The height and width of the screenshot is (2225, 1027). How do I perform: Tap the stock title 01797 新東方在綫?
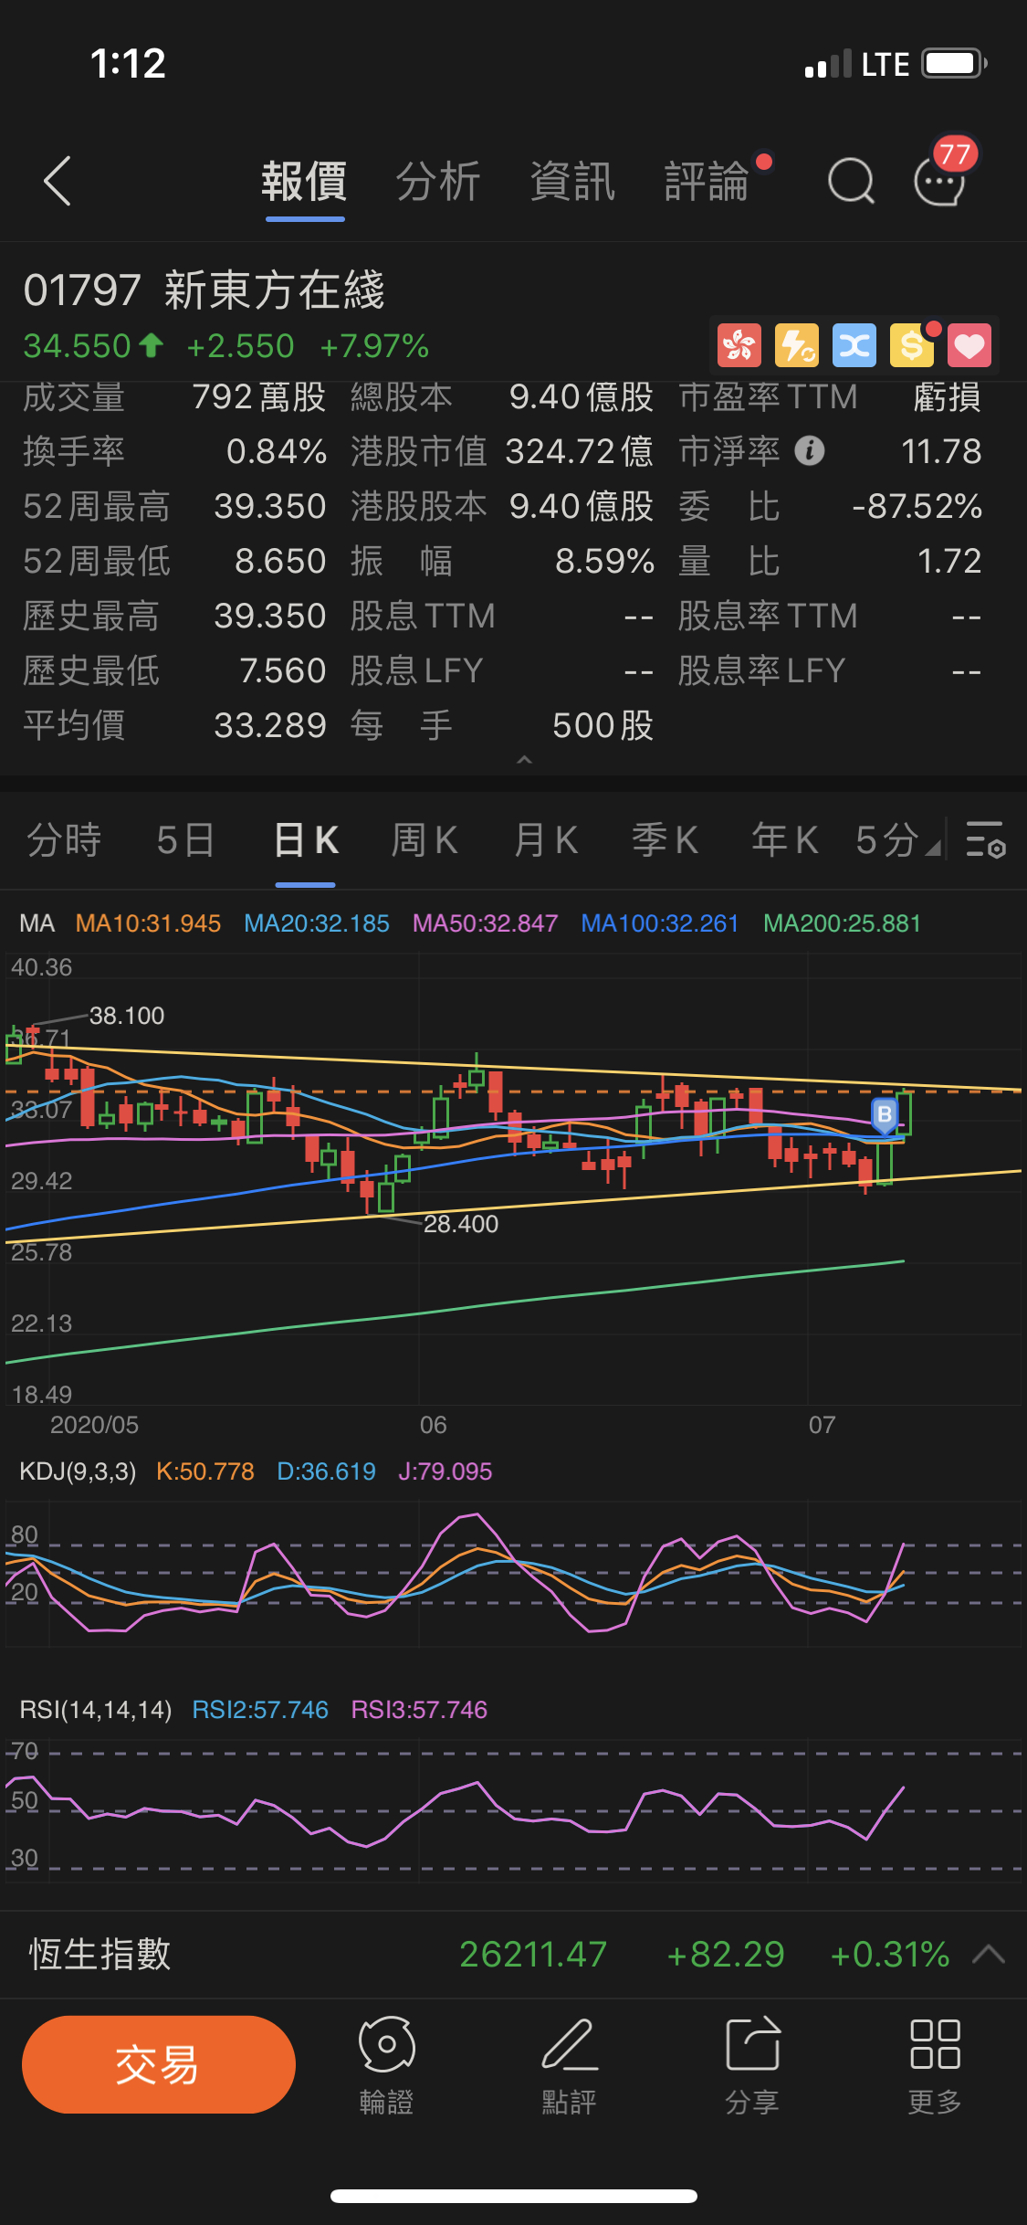coord(204,290)
